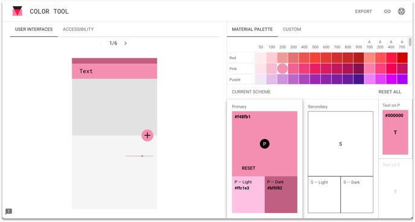Click the Color Tool logo icon

[x=17, y=11]
